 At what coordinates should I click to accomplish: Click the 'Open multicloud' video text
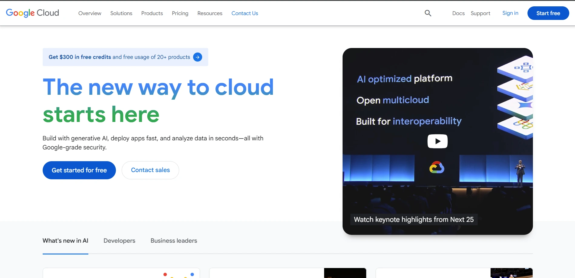393,100
